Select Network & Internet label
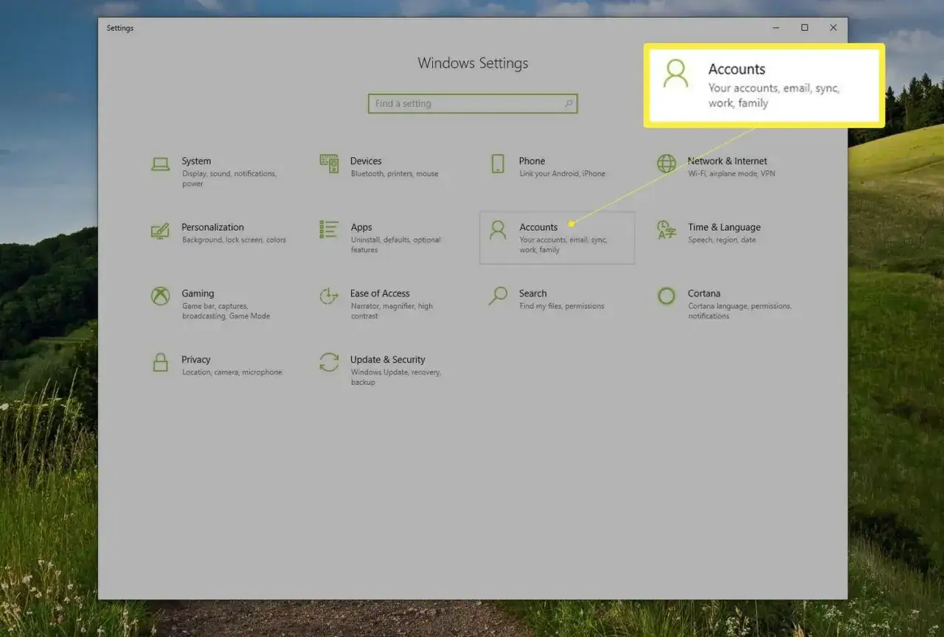Viewport: 944px width, 637px height. (x=727, y=161)
